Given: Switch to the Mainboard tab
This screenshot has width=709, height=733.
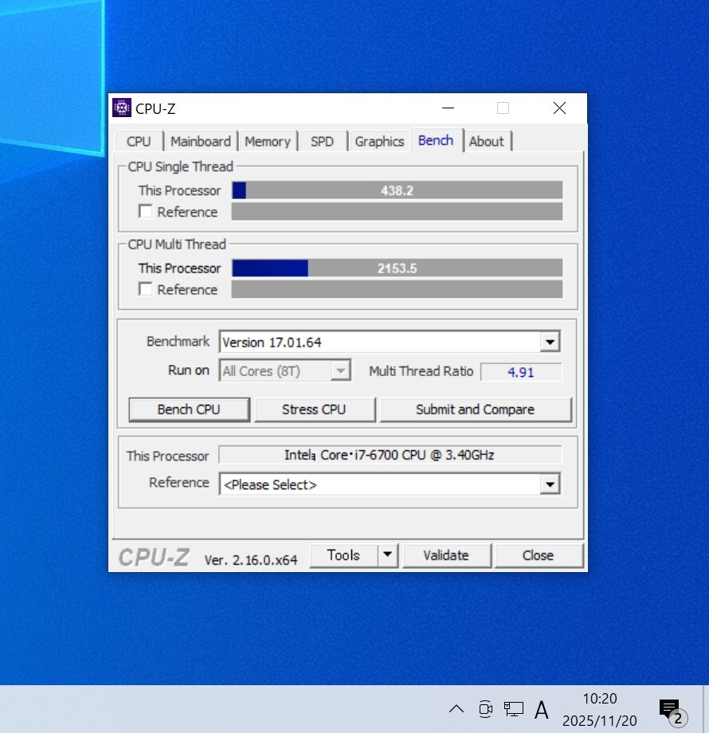Looking at the screenshot, I should coord(200,141).
